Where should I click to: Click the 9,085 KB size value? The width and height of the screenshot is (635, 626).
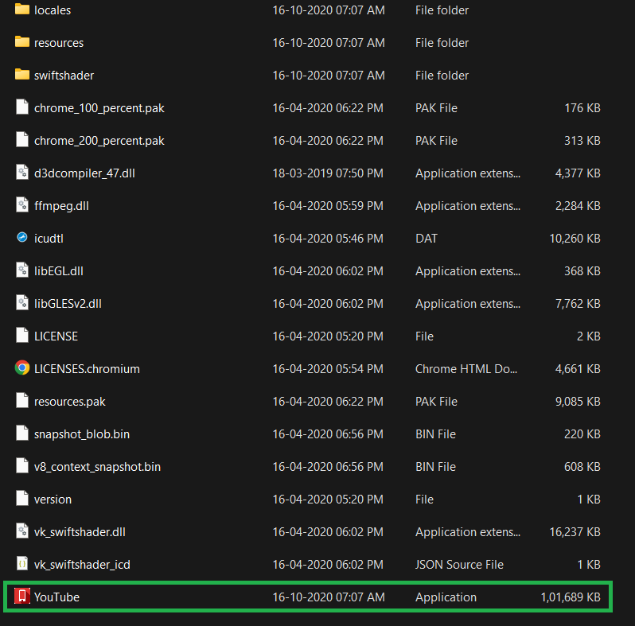pyautogui.click(x=578, y=402)
